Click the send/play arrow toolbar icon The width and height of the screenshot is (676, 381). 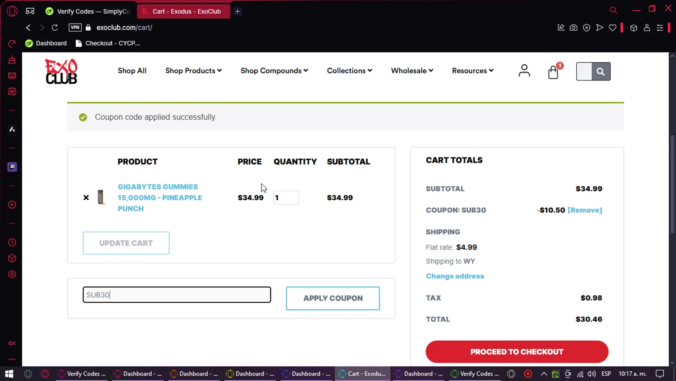599,27
